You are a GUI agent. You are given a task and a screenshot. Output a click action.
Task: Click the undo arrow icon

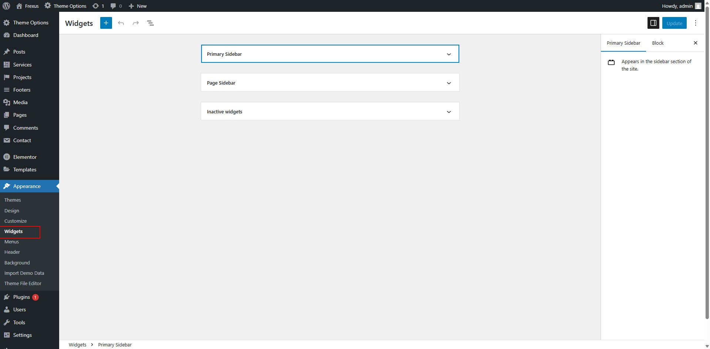(x=121, y=23)
